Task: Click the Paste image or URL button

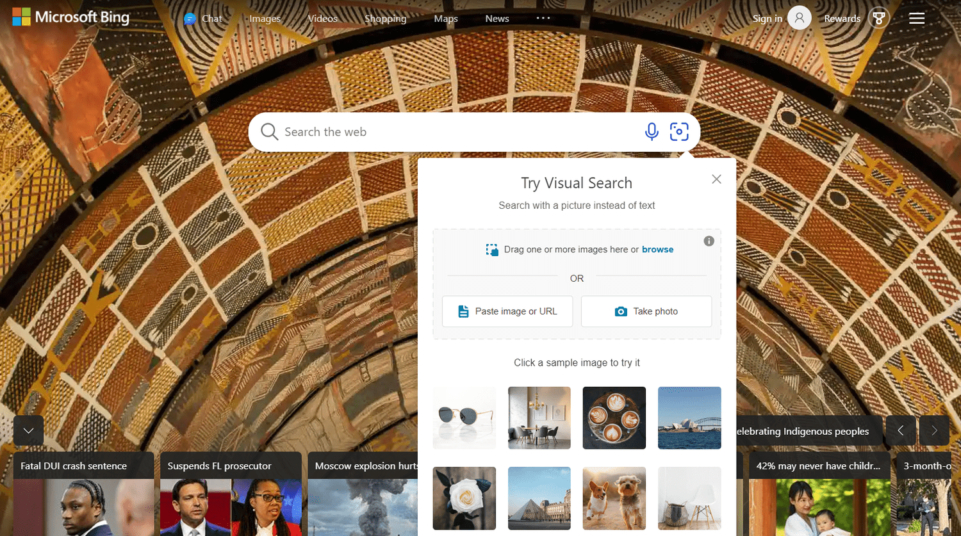Action: pos(507,311)
